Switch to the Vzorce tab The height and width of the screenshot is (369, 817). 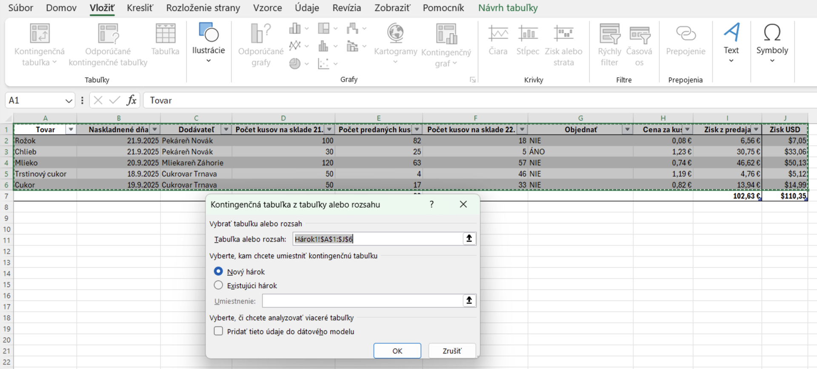coord(267,8)
